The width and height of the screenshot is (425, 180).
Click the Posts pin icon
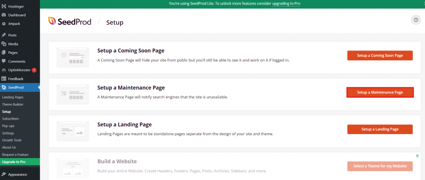(x=4, y=35)
